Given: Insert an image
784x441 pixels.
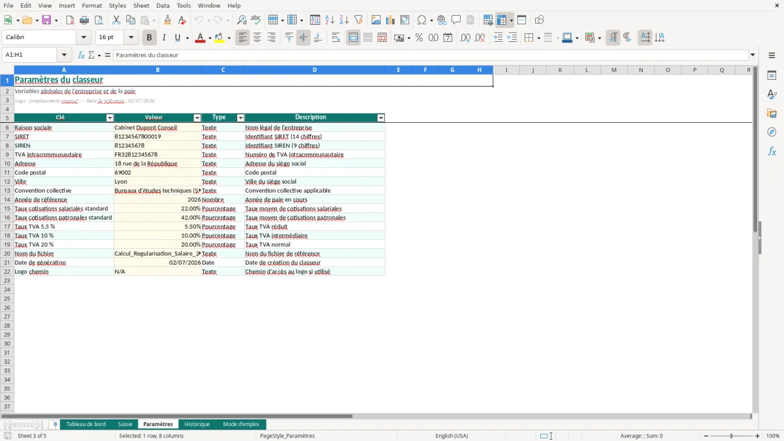Looking at the screenshot, I should (376, 20).
